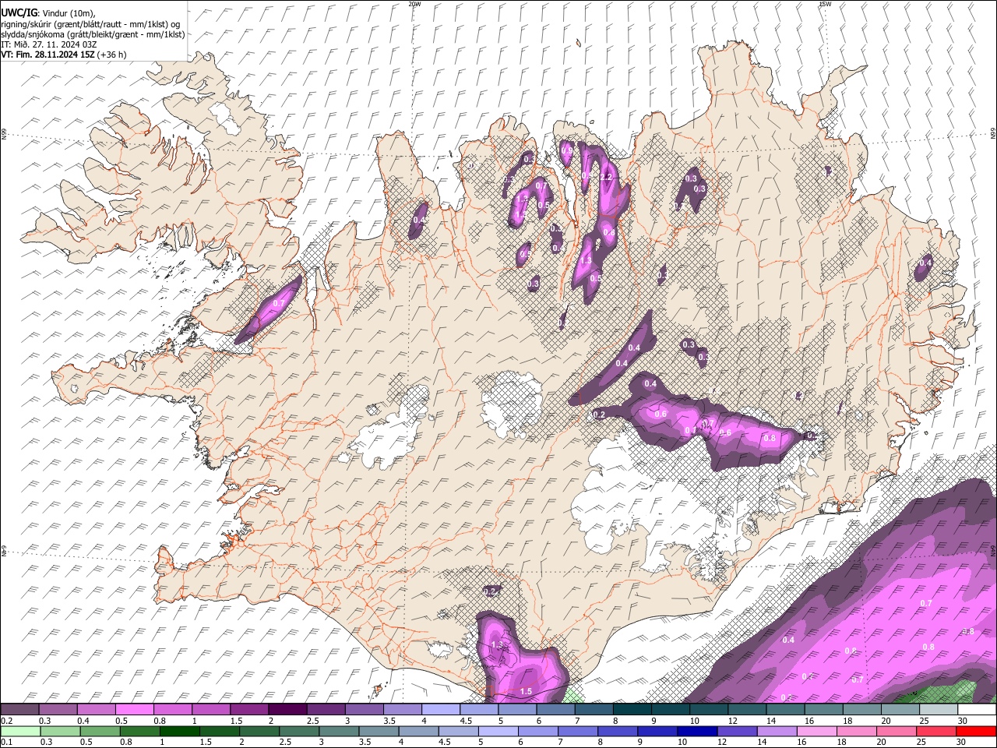Click the darkest purple 2 swatch in snow legend
This screenshot has width=997, height=748.
(x=287, y=710)
